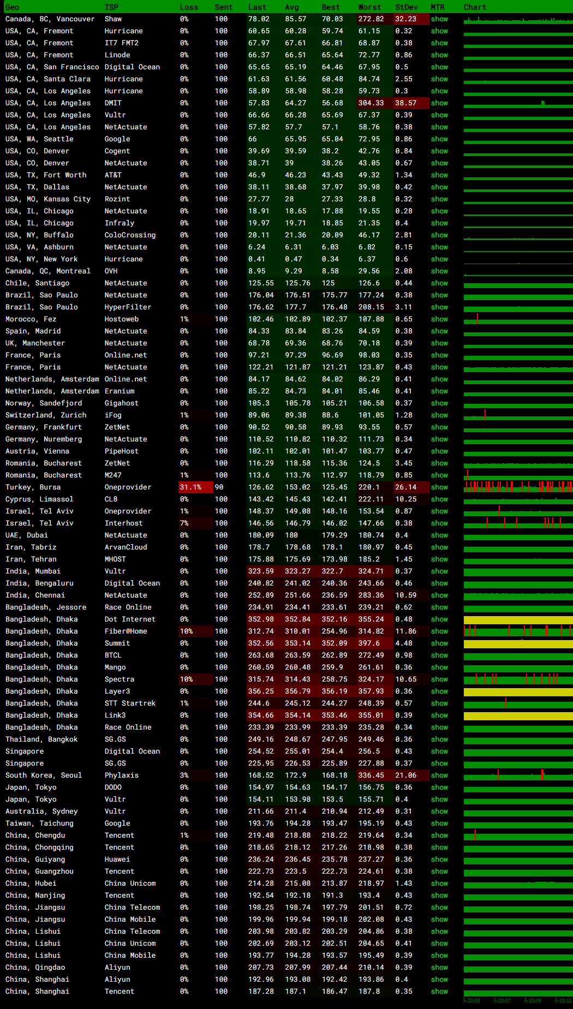This screenshot has width=573, height=1009.
Task: Click the StDev column header
Action: pos(407,7)
